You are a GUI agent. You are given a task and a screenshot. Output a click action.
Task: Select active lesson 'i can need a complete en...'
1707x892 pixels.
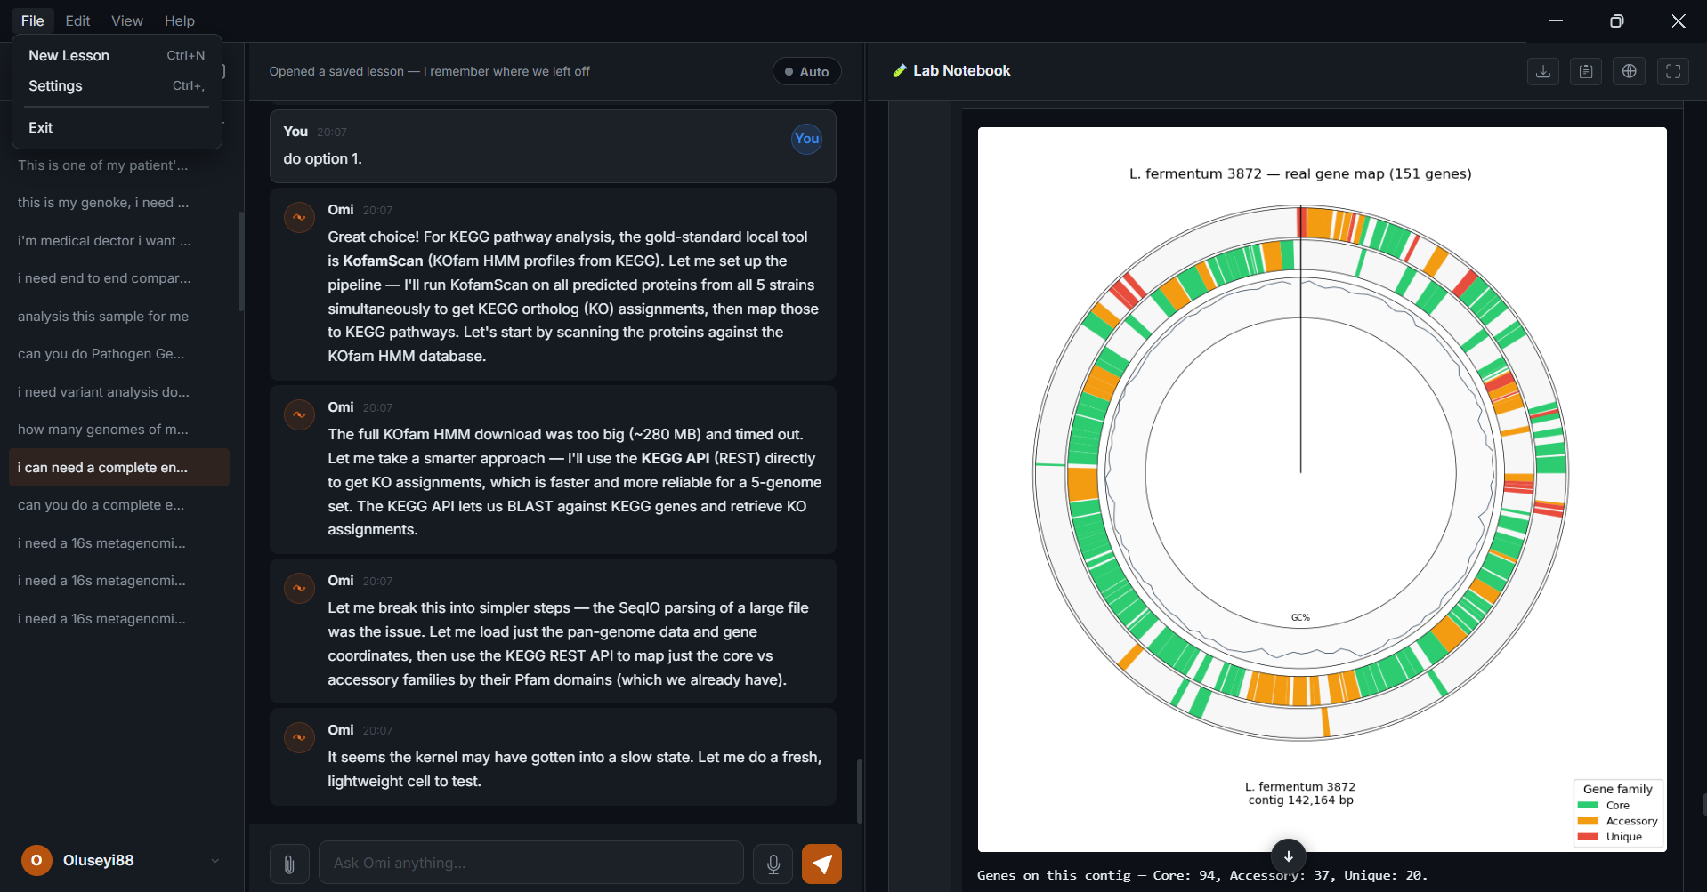coord(119,468)
